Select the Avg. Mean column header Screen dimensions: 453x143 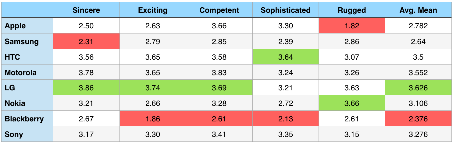click(418, 10)
